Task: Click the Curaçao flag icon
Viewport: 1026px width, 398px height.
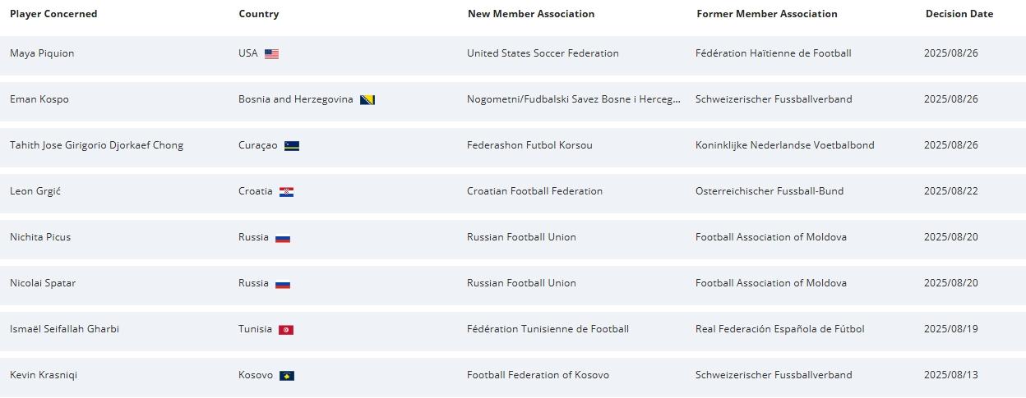Action: click(292, 146)
